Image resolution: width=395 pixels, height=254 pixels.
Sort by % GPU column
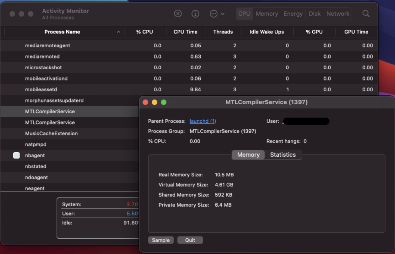(314, 32)
